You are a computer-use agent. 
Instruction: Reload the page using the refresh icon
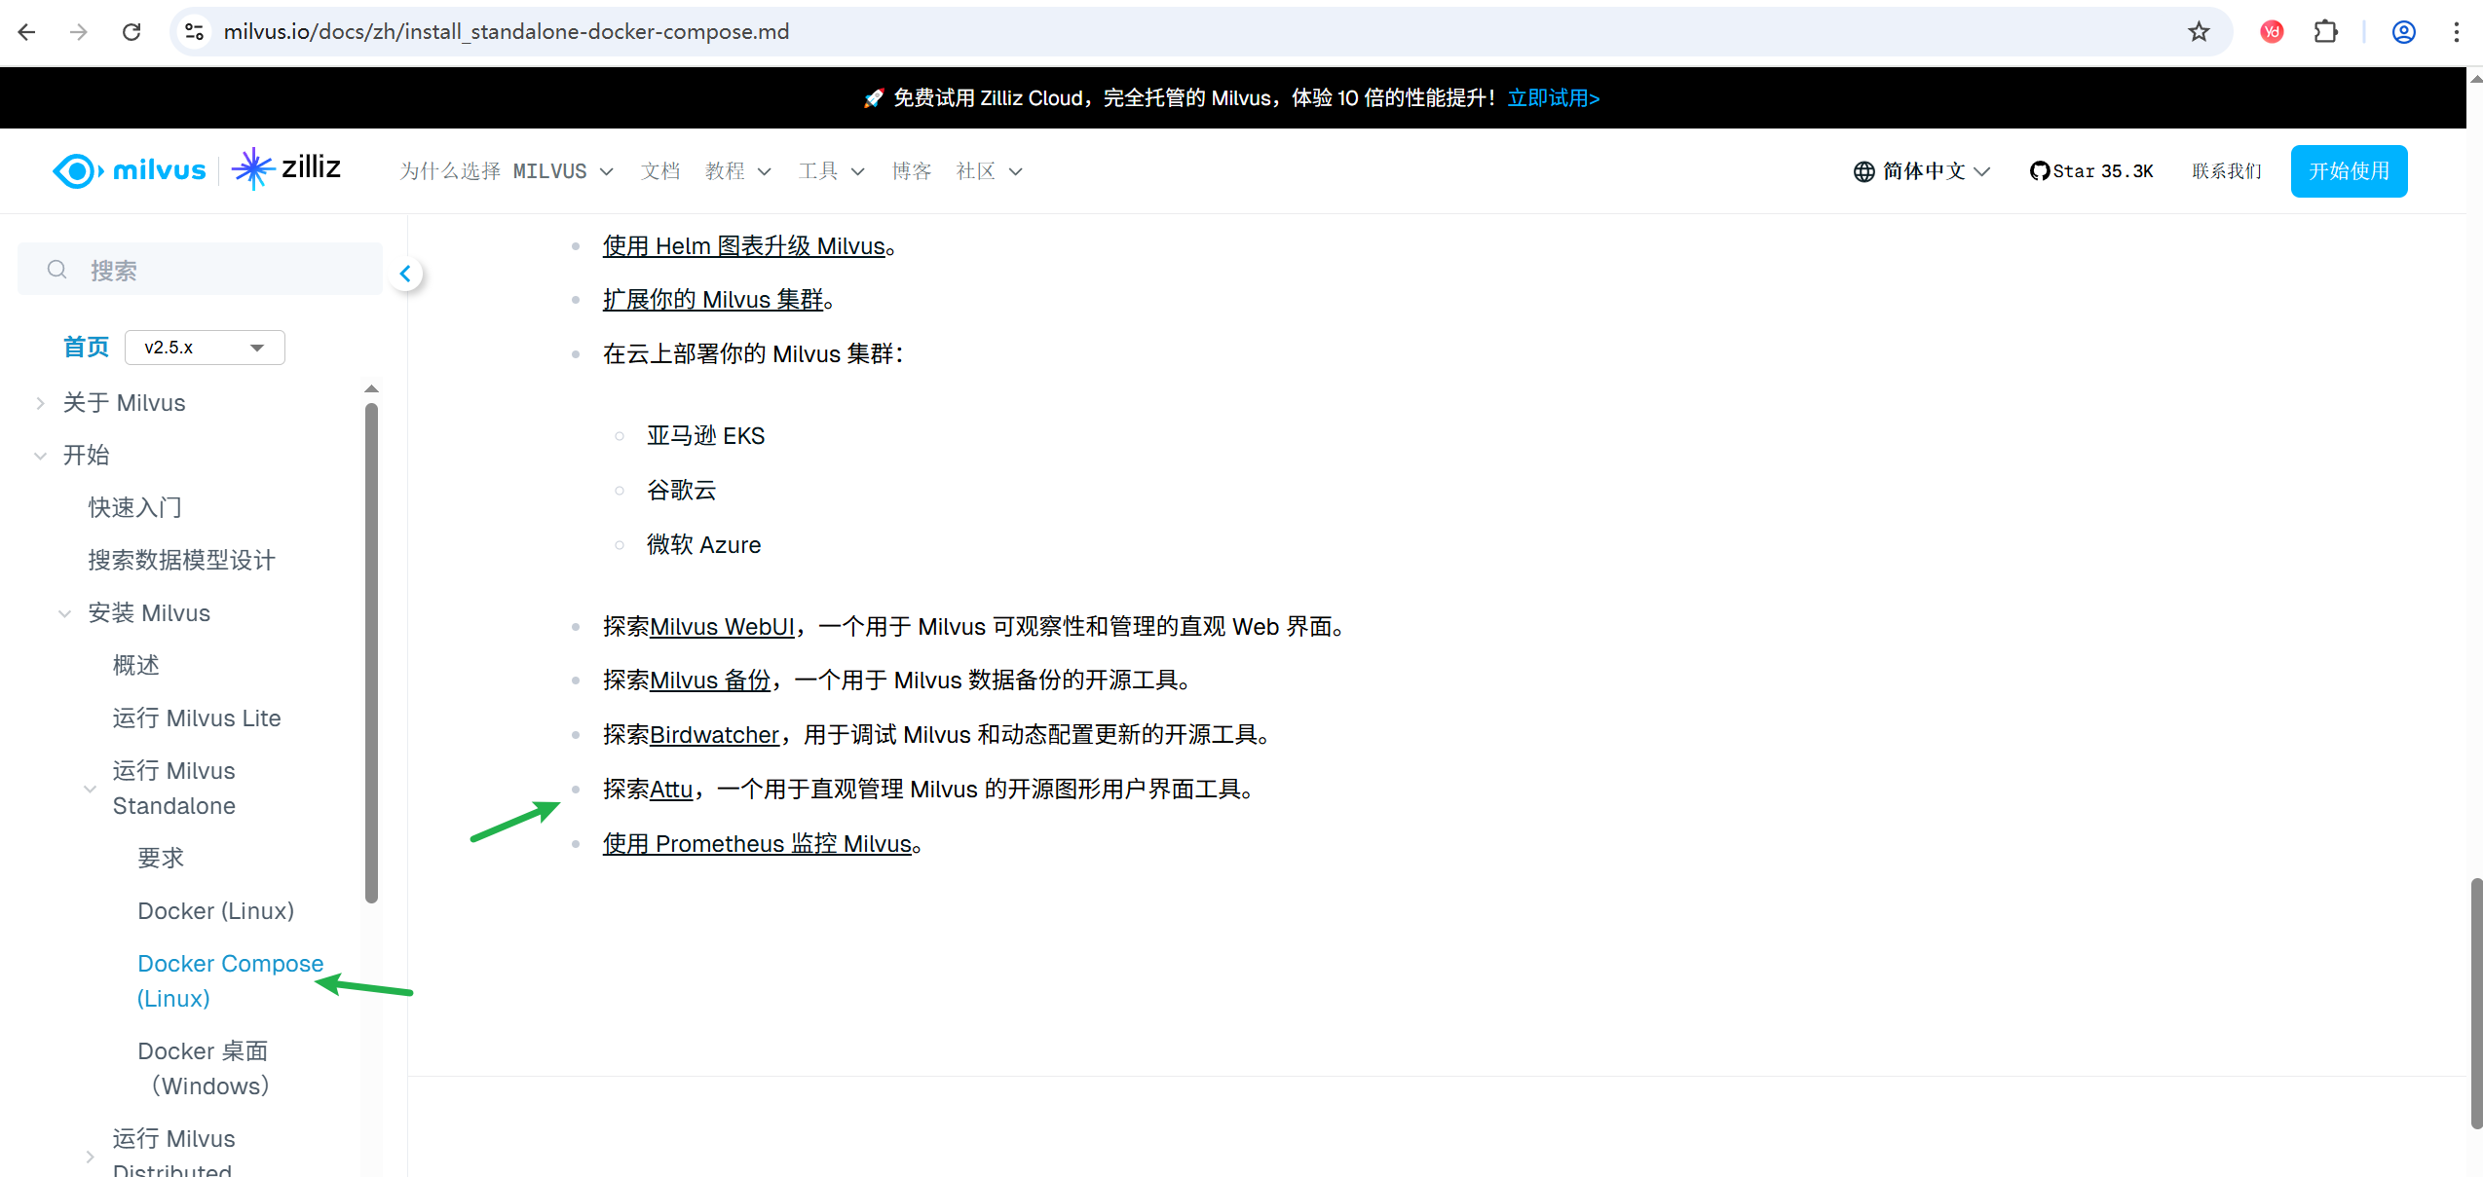click(x=132, y=31)
